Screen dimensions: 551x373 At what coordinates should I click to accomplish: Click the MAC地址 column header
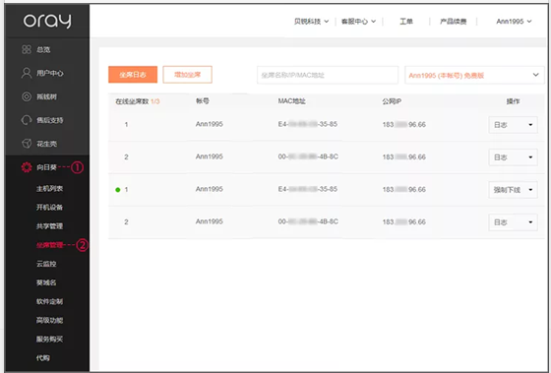click(291, 101)
